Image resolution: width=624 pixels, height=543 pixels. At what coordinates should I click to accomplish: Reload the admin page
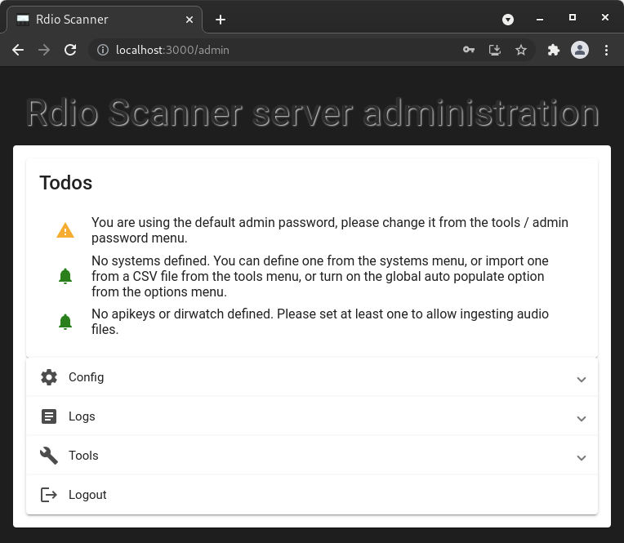pos(70,50)
